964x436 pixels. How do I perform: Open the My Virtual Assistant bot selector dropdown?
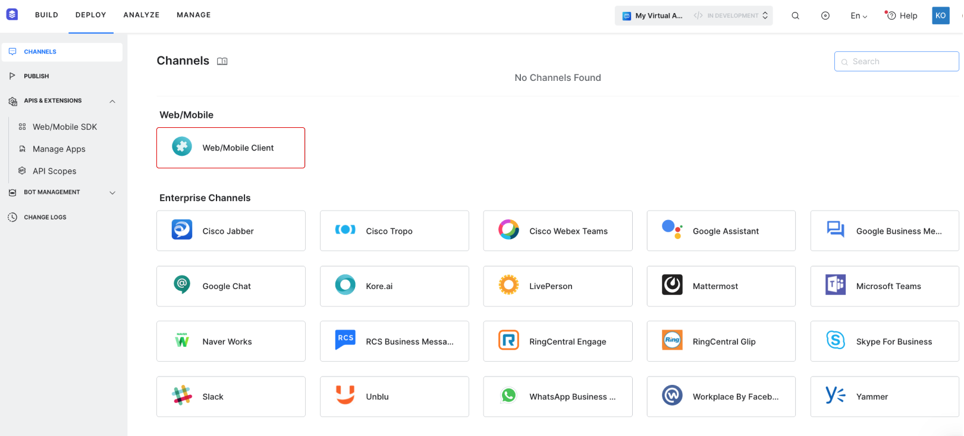694,15
